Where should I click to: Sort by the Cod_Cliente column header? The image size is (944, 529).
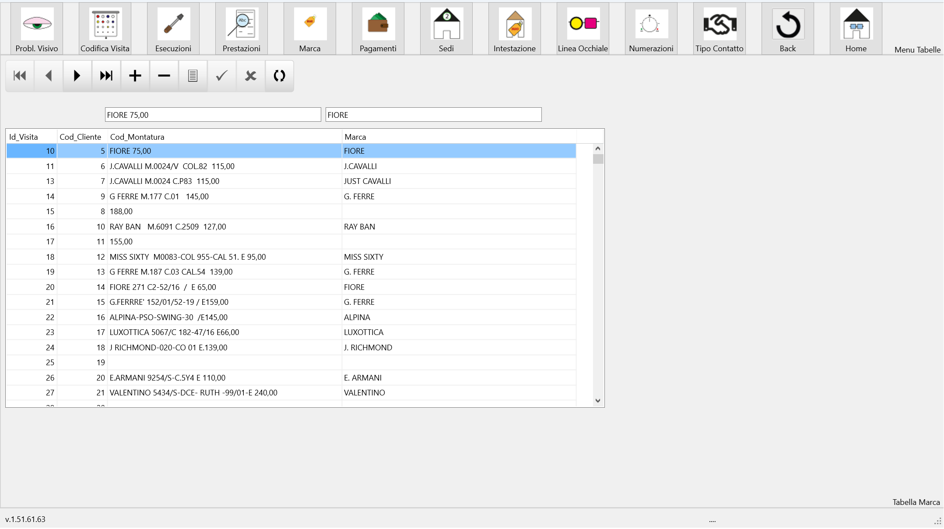point(82,137)
